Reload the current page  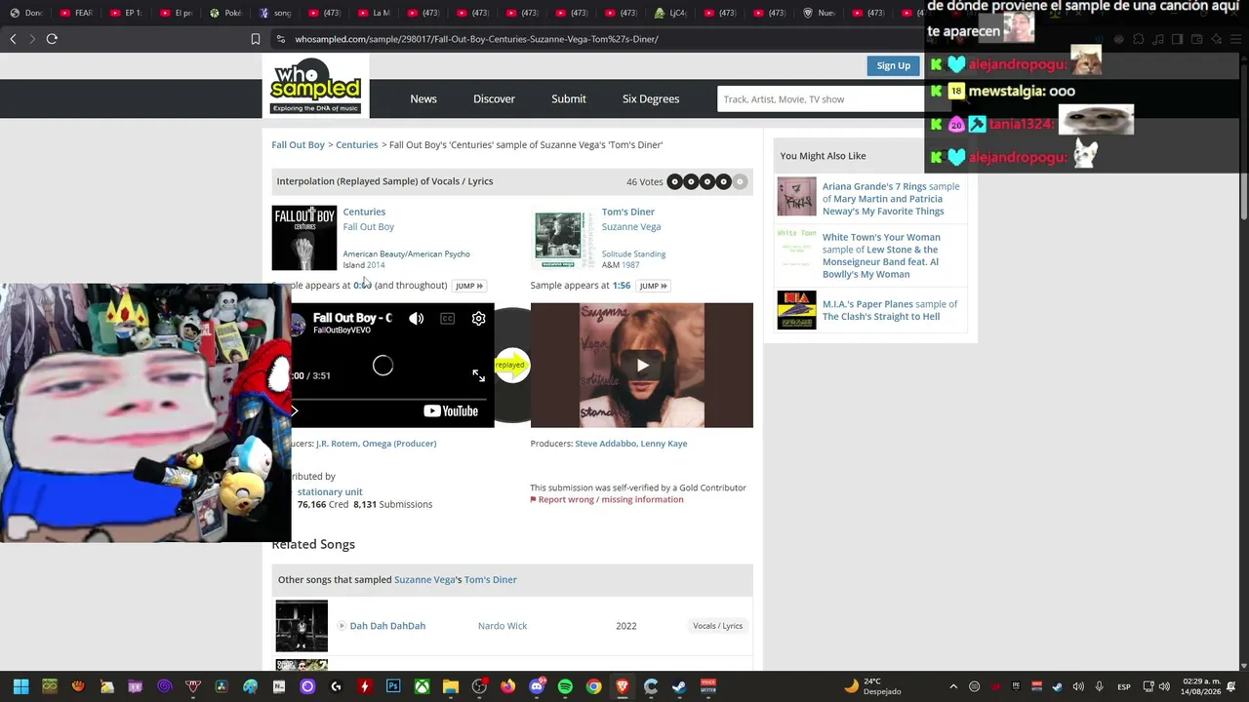(x=52, y=39)
